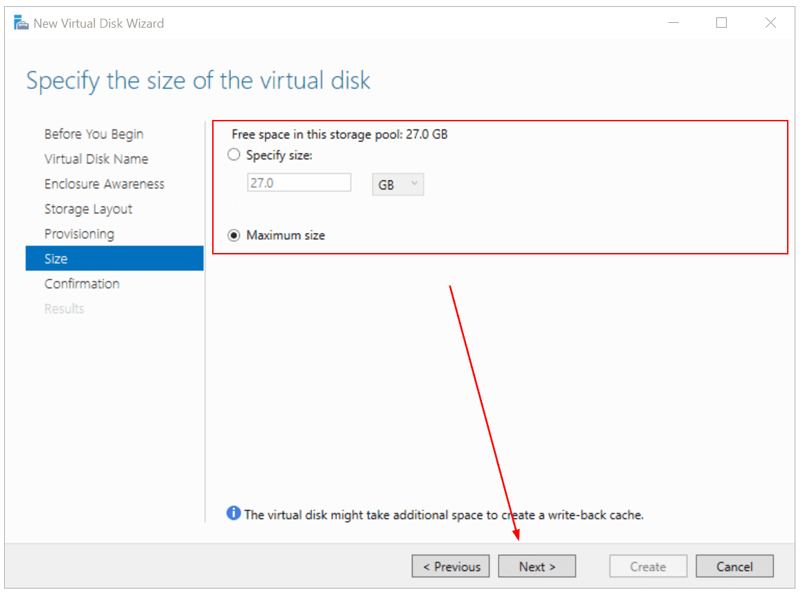Maximize the wizard window
Image resolution: width=803 pixels, height=592 pixels.
click(x=721, y=23)
